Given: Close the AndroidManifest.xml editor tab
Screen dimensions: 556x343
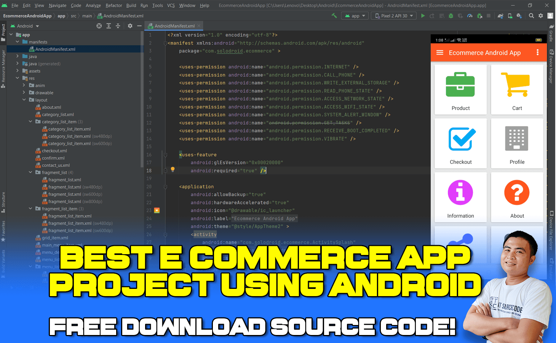Looking at the screenshot, I should coord(199,26).
